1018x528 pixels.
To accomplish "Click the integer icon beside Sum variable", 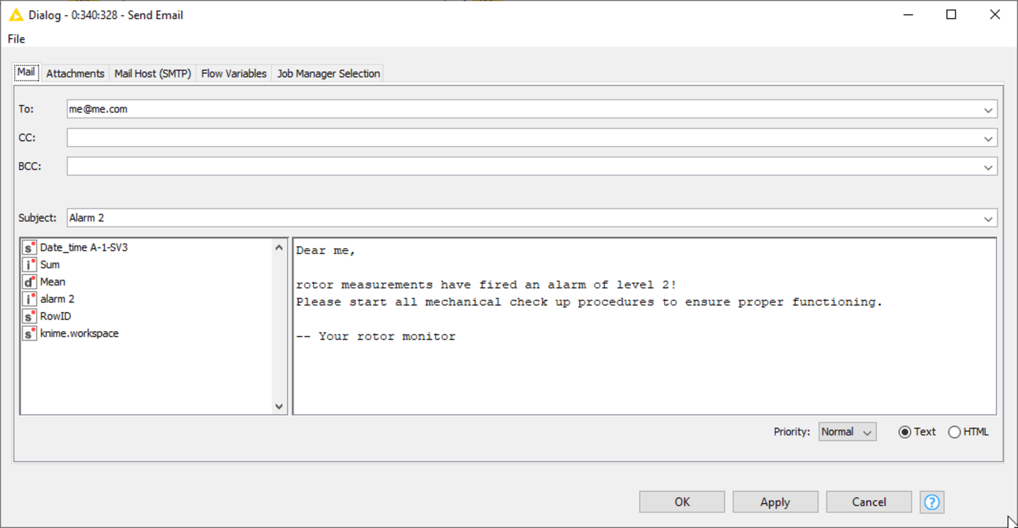I will pyautogui.click(x=29, y=265).
